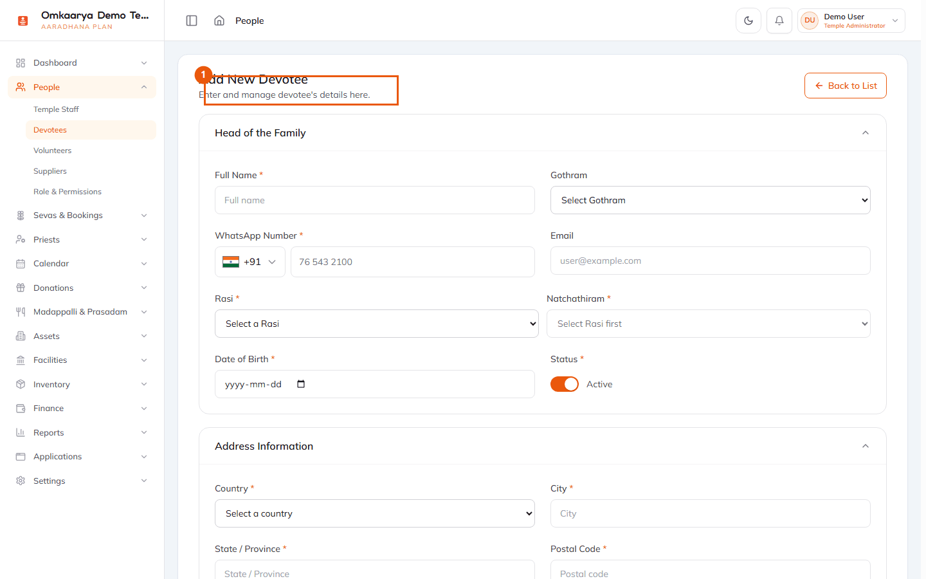Open the date picker calendar icon
The height and width of the screenshot is (579, 926).
tap(301, 384)
